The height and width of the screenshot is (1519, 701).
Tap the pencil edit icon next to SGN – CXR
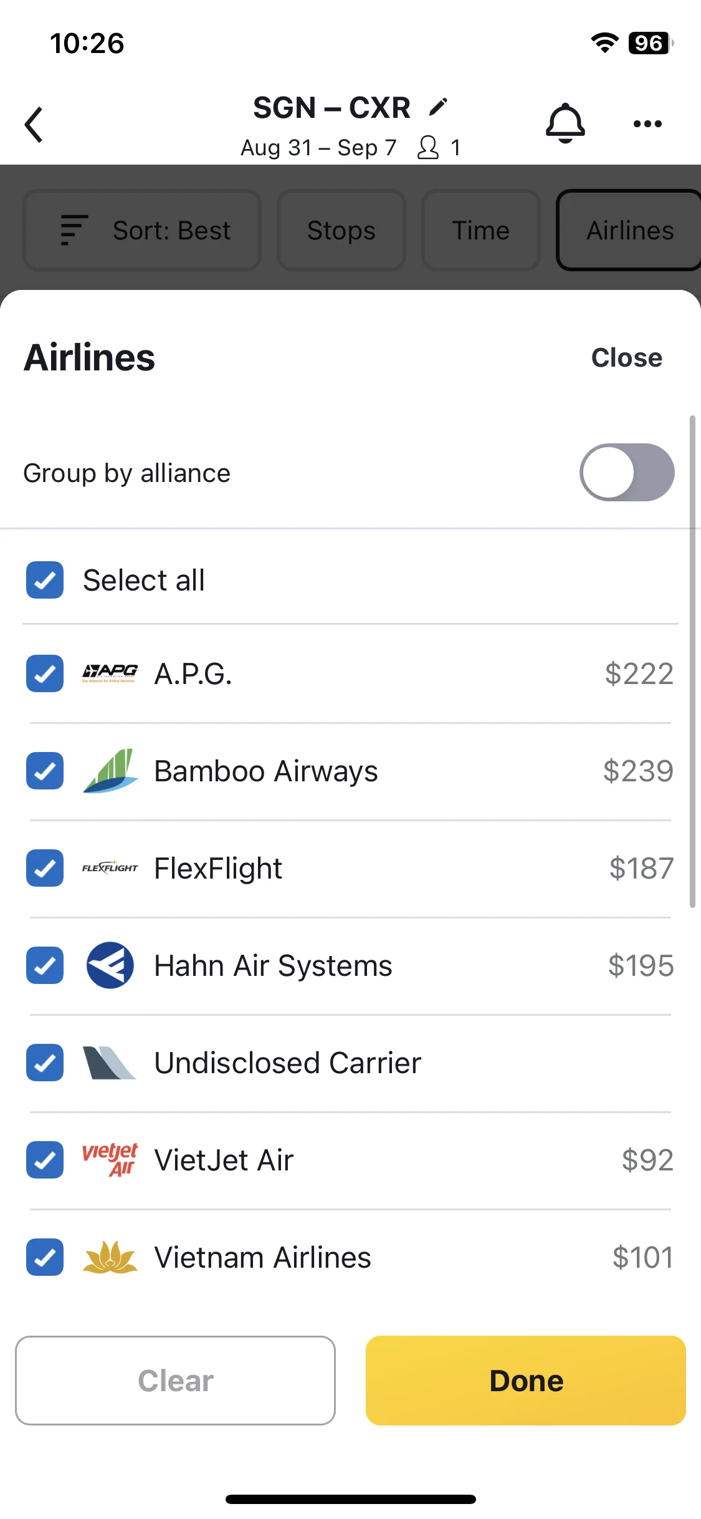point(438,107)
